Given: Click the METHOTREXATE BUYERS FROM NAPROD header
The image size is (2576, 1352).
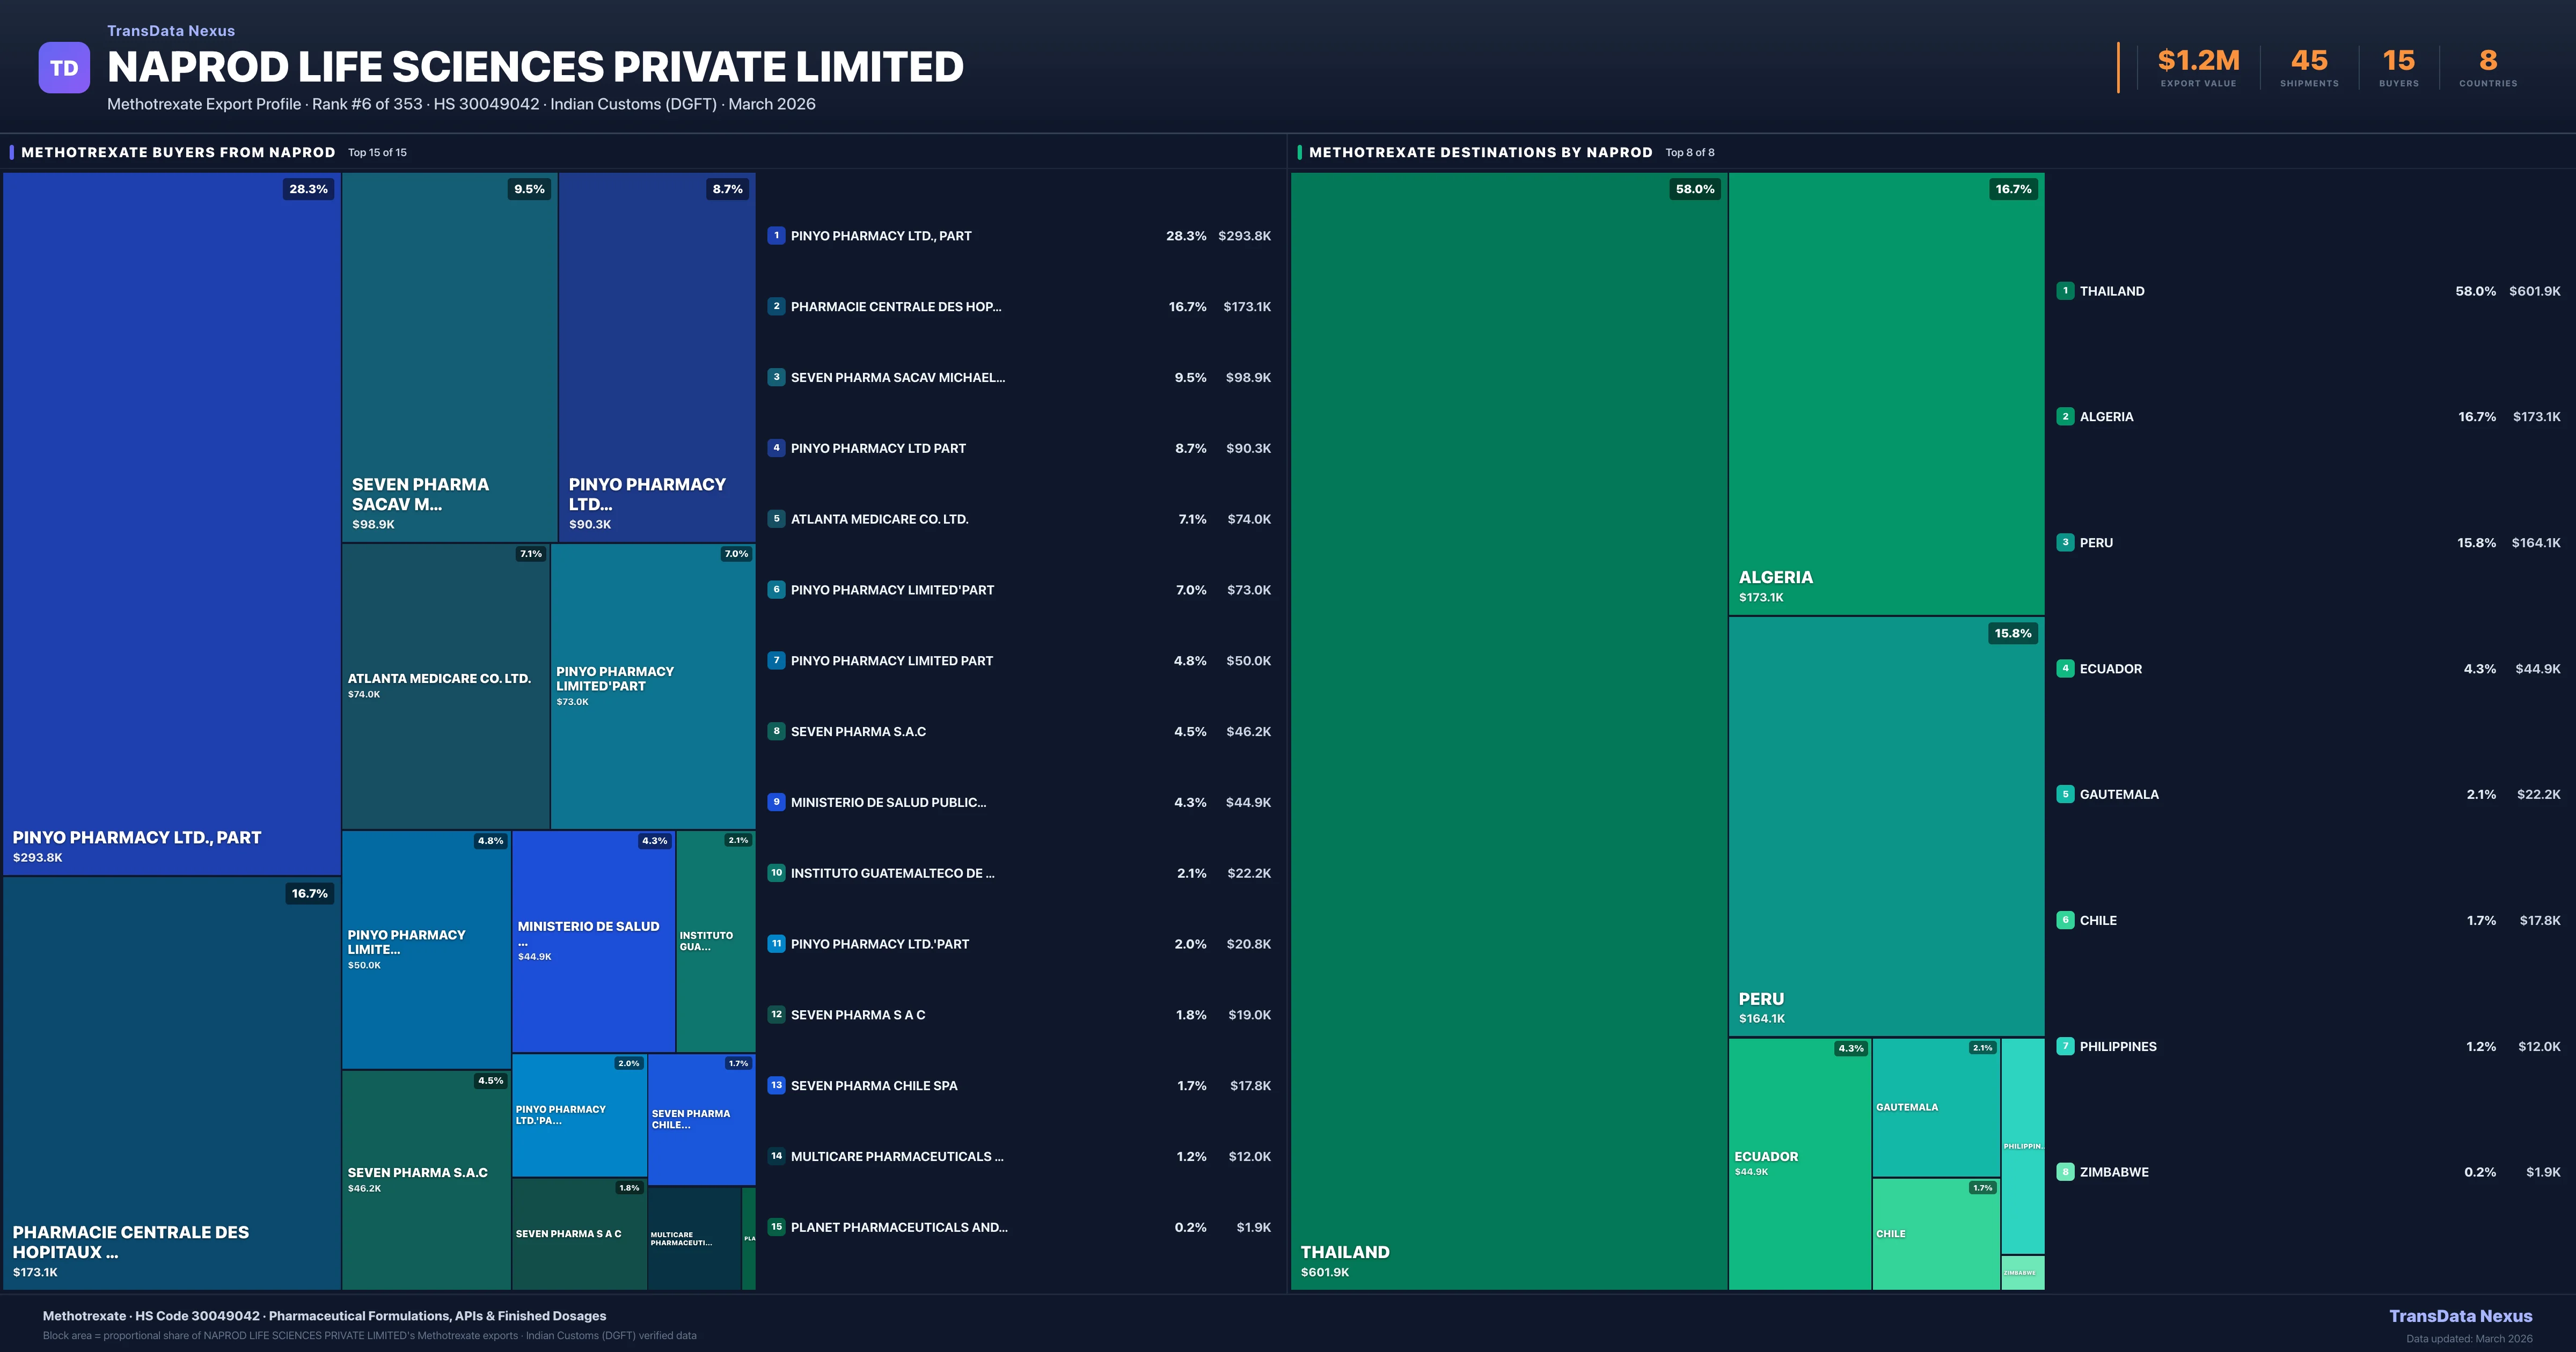Looking at the screenshot, I should tap(178, 152).
